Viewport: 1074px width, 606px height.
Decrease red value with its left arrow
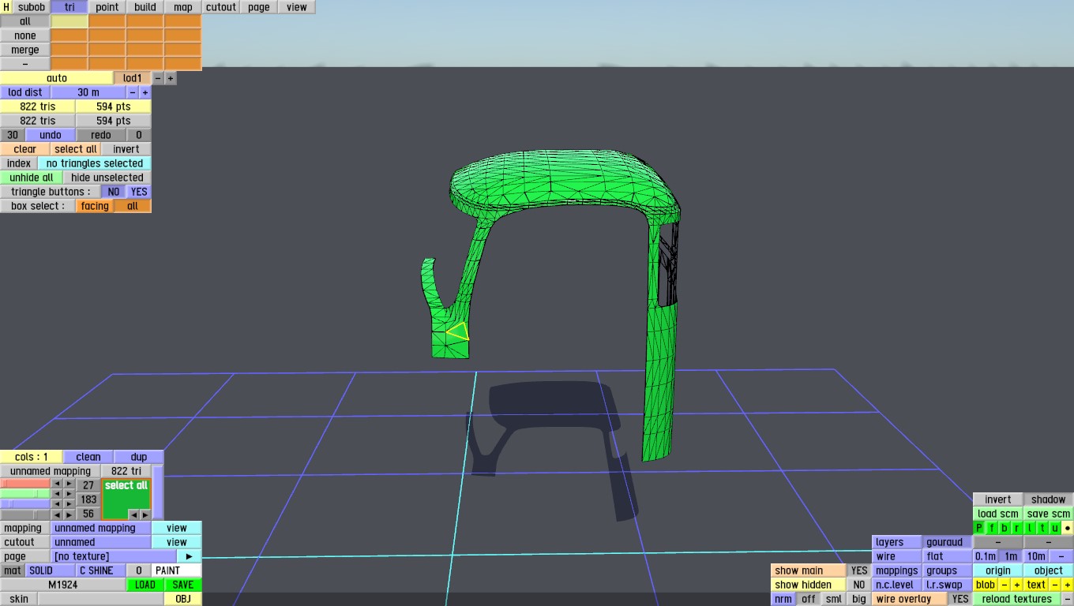click(57, 484)
